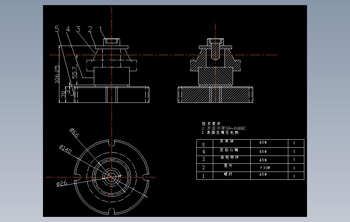Click balloon label 1 above front view

pos(100,29)
